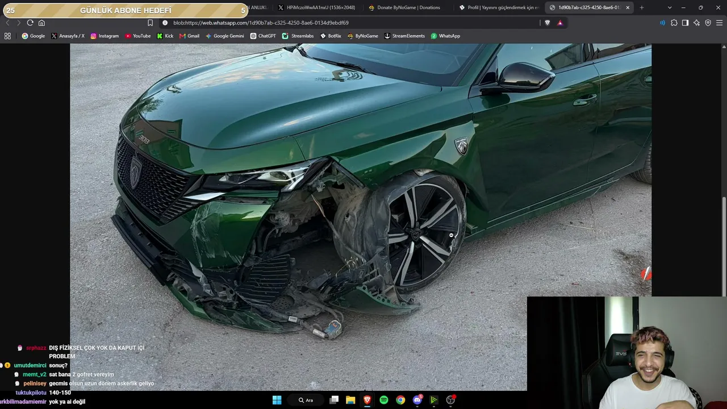Open the Instagram bookmark
The height and width of the screenshot is (409, 727).
105,36
